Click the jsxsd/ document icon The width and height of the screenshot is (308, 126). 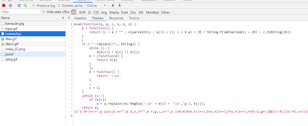[3, 54]
